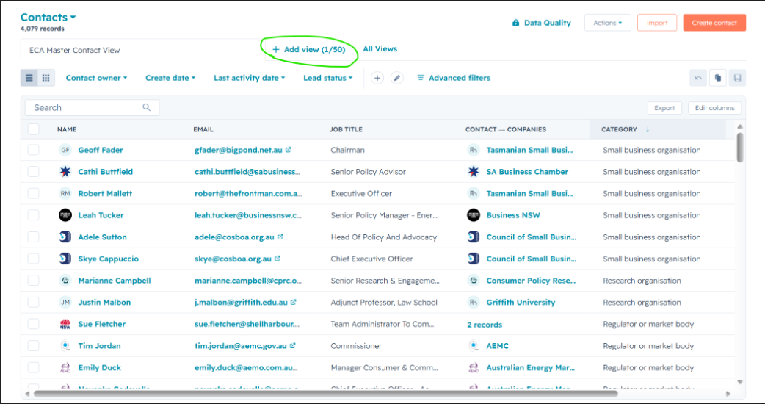Open the "2 records" companies link

tap(485, 325)
